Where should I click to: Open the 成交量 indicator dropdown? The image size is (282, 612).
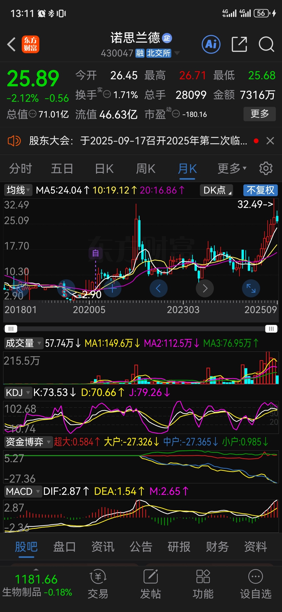(23, 343)
